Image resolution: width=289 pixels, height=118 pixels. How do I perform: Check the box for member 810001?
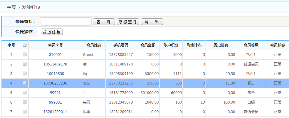click(x=25, y=54)
